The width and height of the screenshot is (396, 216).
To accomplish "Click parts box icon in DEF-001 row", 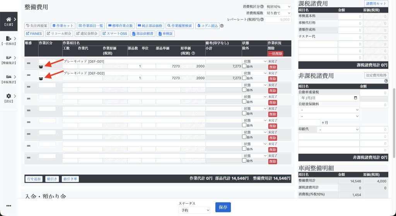I will point(41,67).
